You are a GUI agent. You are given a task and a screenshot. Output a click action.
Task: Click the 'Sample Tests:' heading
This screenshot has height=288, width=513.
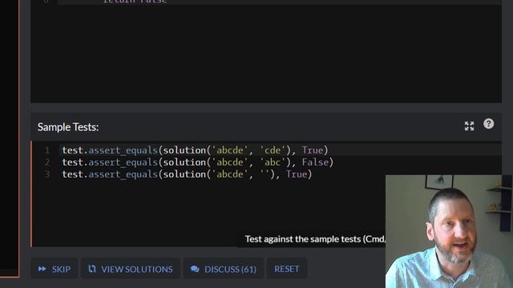click(x=68, y=127)
